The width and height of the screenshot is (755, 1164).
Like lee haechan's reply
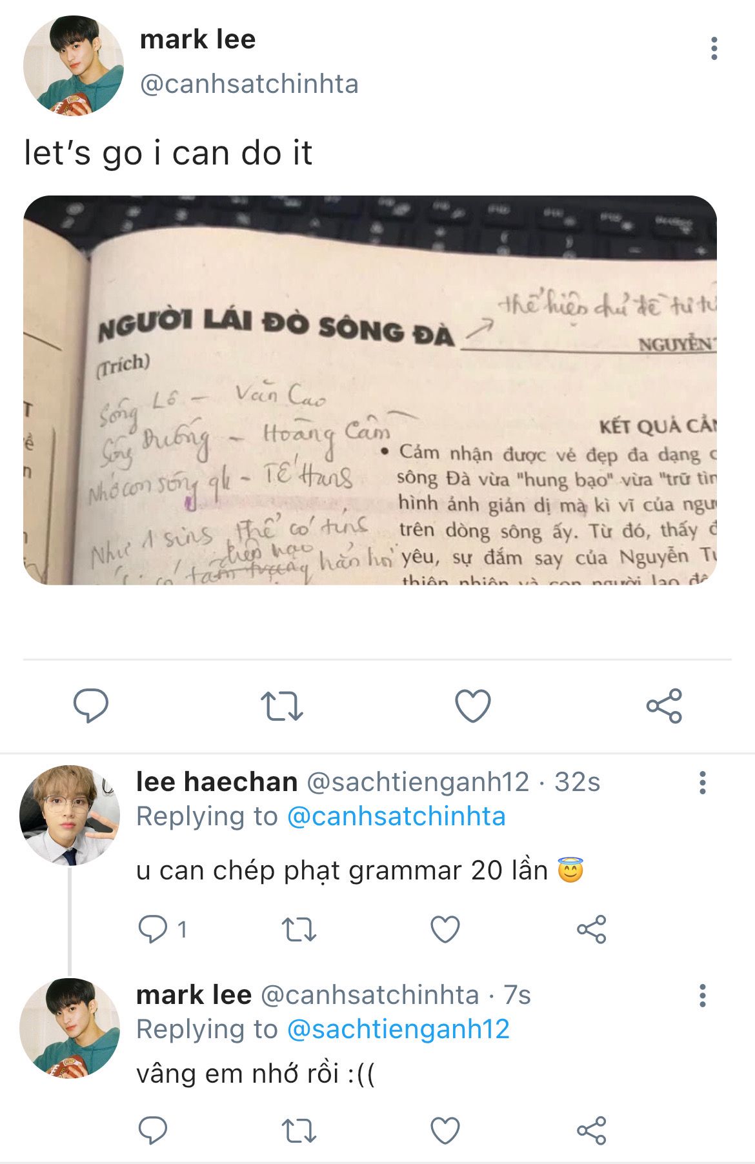point(445,930)
